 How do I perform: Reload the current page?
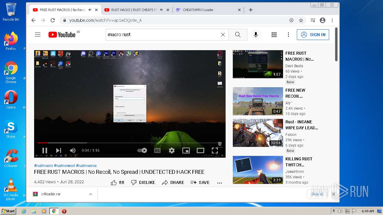pos(53,20)
